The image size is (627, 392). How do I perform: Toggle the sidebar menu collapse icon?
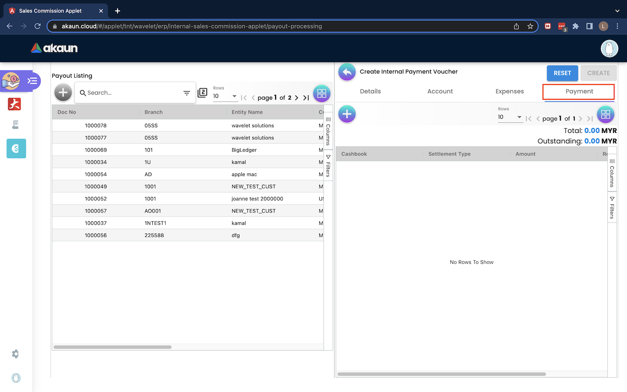coord(32,81)
